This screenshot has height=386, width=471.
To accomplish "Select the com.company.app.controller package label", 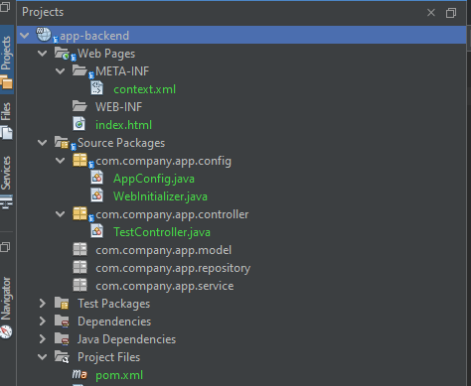I will point(172,214).
